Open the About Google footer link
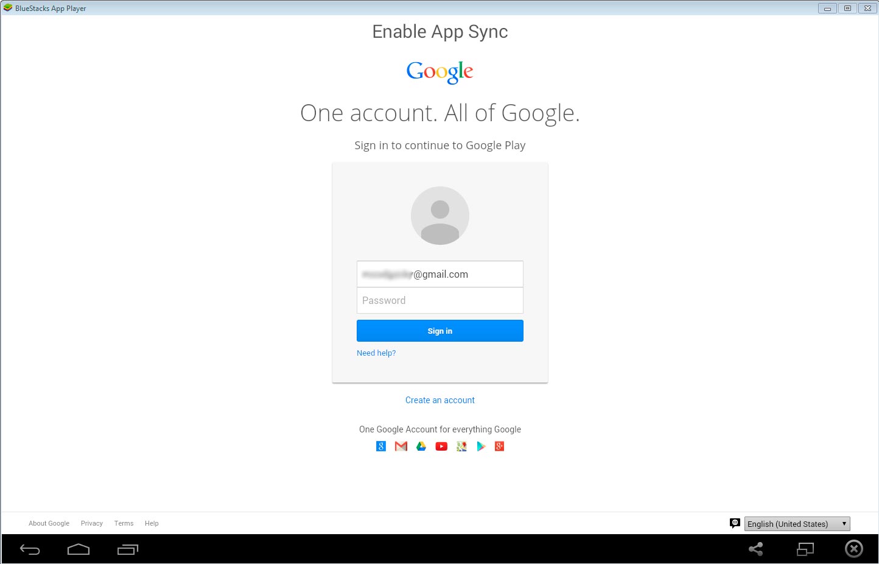 (49, 523)
